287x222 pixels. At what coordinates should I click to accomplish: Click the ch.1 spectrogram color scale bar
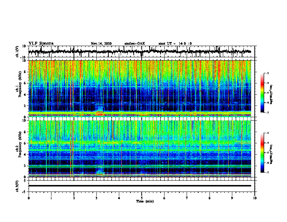point(262,92)
